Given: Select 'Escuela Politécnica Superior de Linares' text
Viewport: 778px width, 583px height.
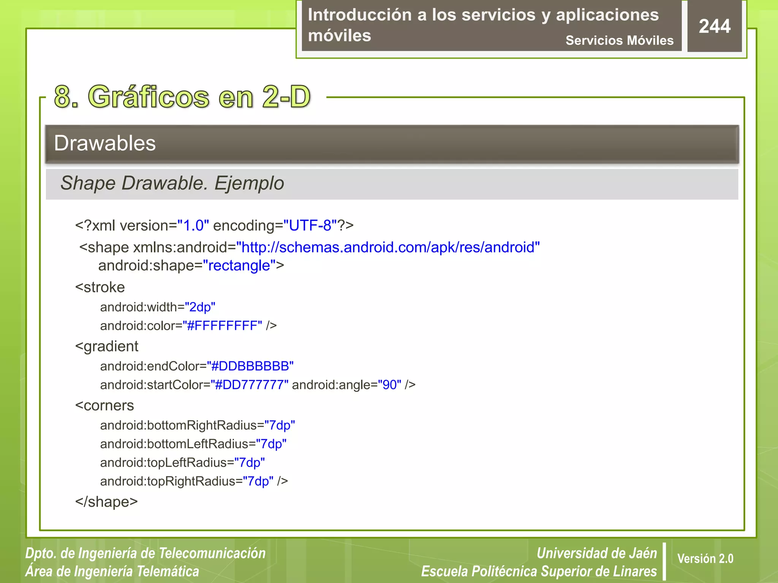Looking at the screenshot, I should 539,571.
